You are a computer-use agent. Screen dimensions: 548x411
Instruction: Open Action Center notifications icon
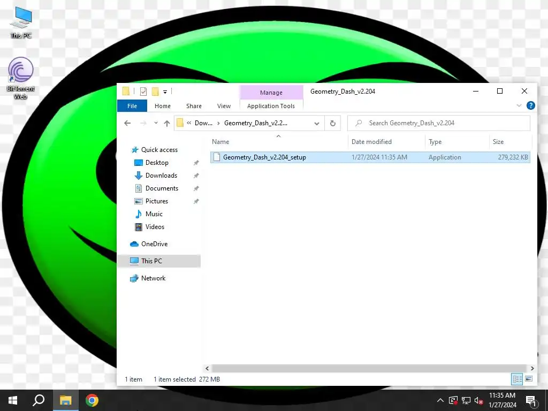click(x=531, y=401)
